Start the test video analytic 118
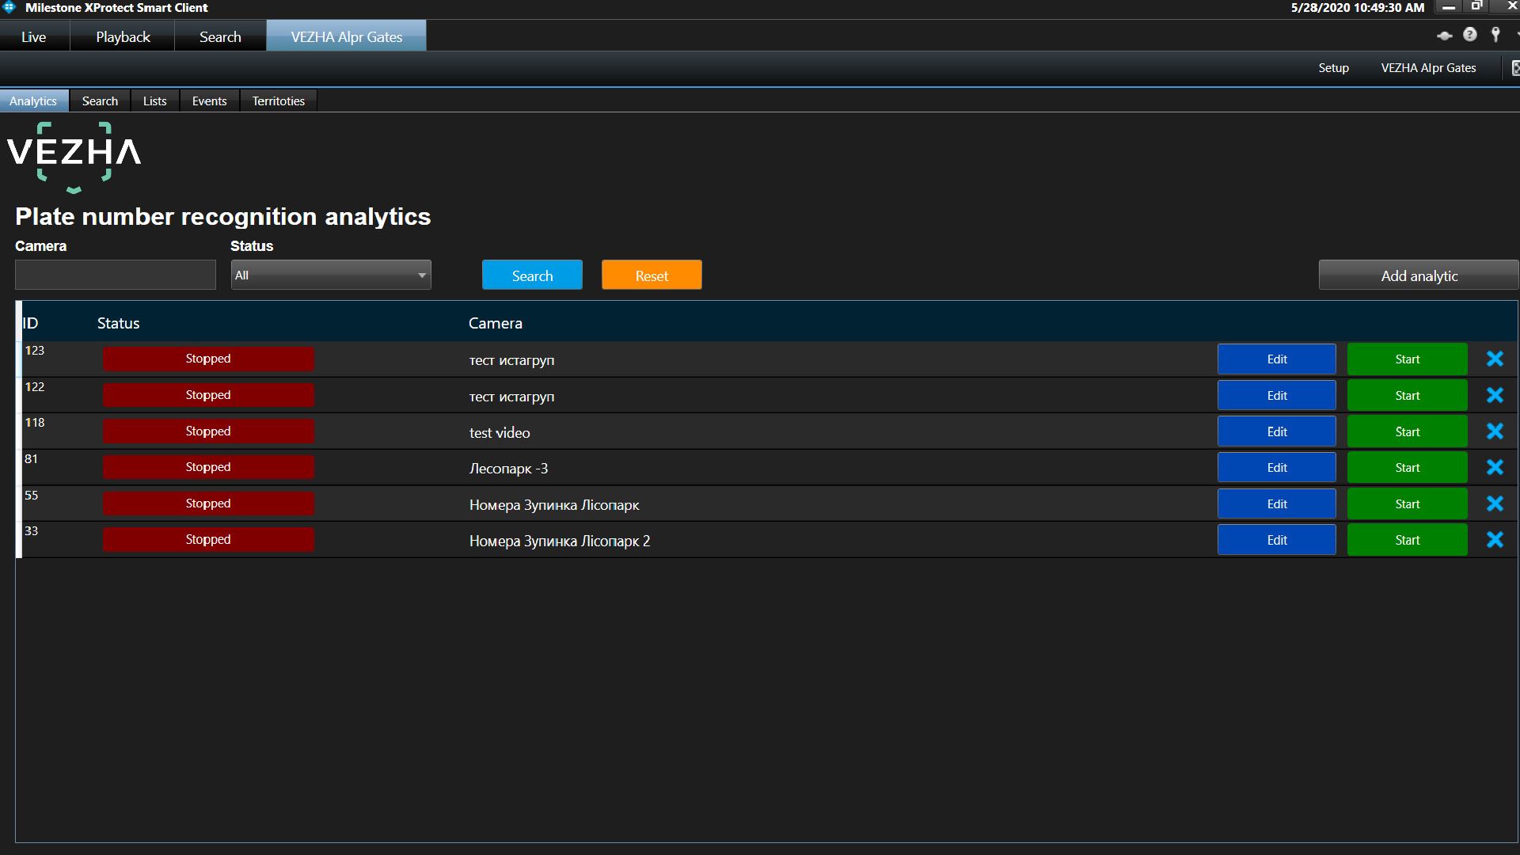Viewport: 1520px width, 855px height. (x=1407, y=431)
